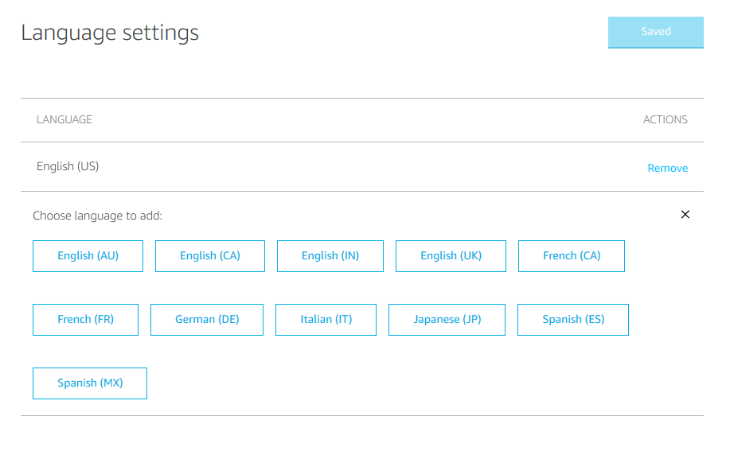Close the choose language panel
The height and width of the screenshot is (459, 730).
click(685, 215)
